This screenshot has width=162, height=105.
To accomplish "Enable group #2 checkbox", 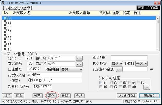I will [x=111, y=82].
